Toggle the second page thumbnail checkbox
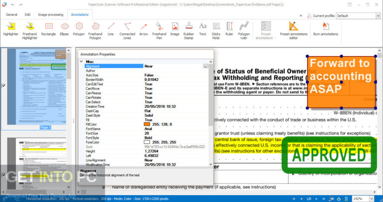This screenshot has height=202, width=383. pyautogui.click(x=3, y=175)
